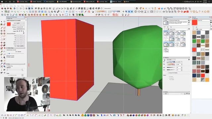Select the Scale tool
The image size is (212, 119).
coord(1,48)
